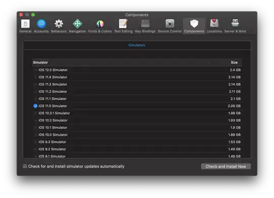The height and width of the screenshot is (198, 274).
Task: Select the iOS 9.3 Simulator row
Action: [137, 142]
